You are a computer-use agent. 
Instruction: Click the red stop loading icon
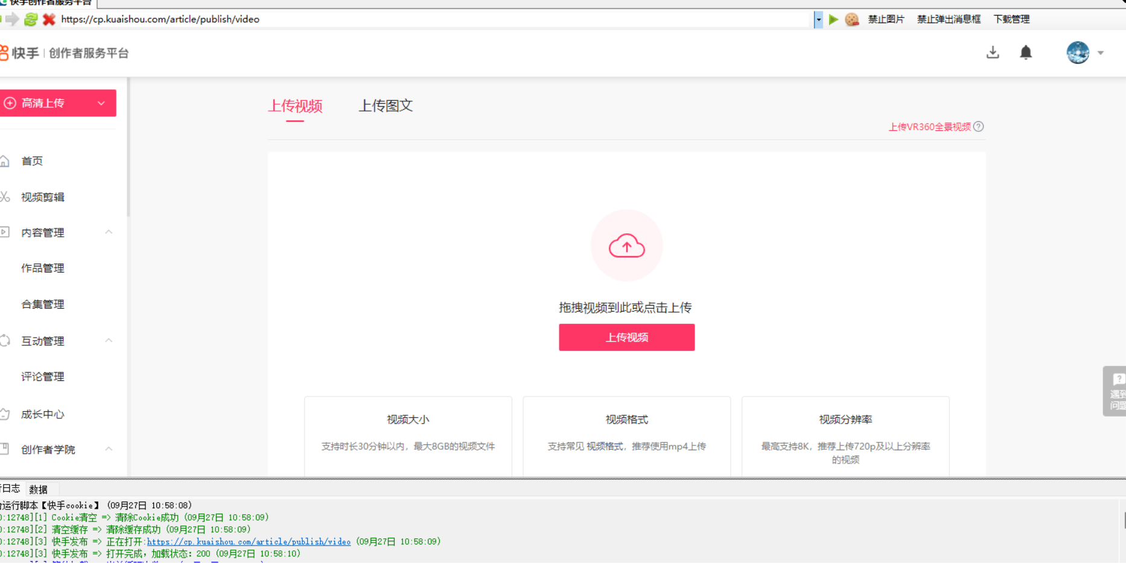coord(49,19)
